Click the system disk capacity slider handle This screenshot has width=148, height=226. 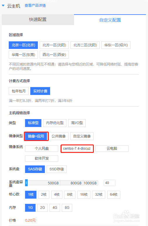tap(26, 183)
